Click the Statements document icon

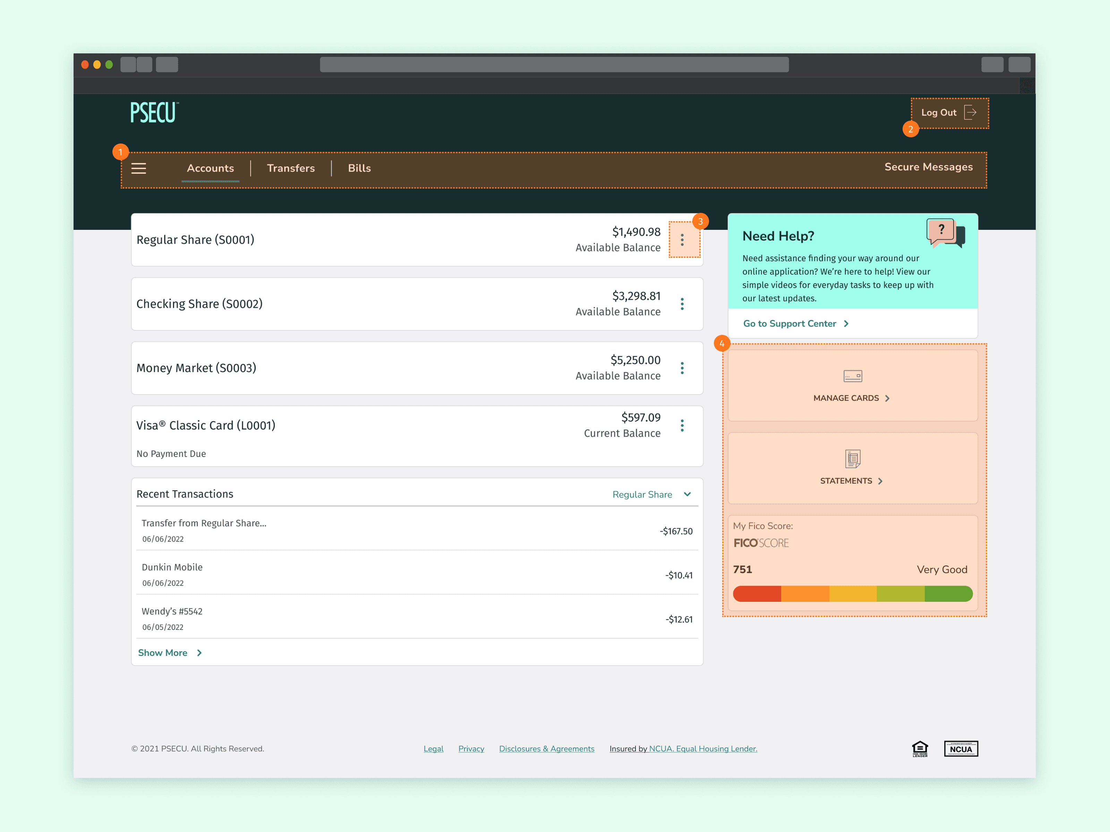coord(853,458)
